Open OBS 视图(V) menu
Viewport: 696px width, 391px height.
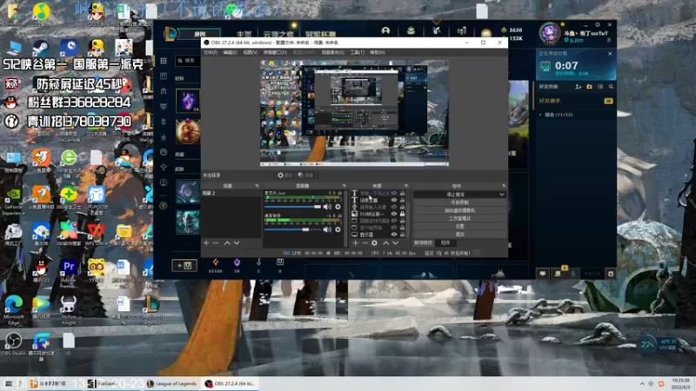click(x=250, y=52)
